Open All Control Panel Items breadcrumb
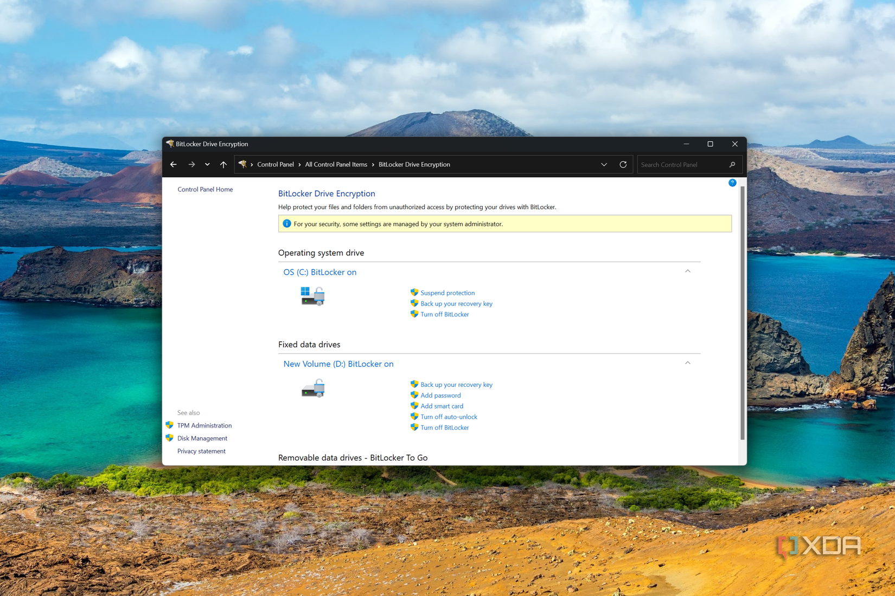Viewport: 895px width, 596px height. click(x=336, y=164)
